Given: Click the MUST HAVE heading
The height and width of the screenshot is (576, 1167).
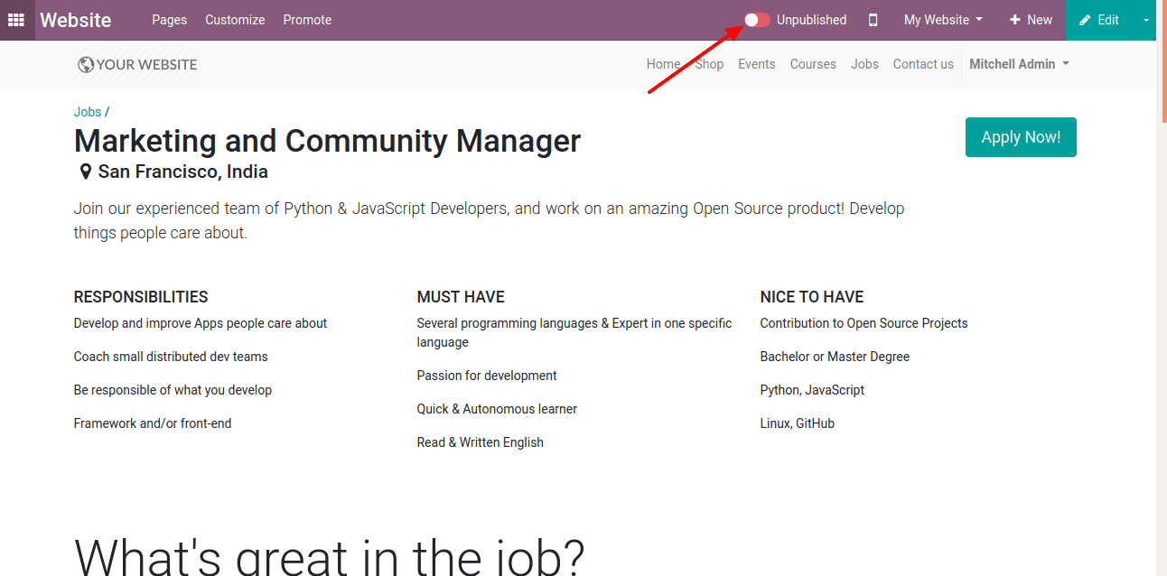Looking at the screenshot, I should click(461, 297).
